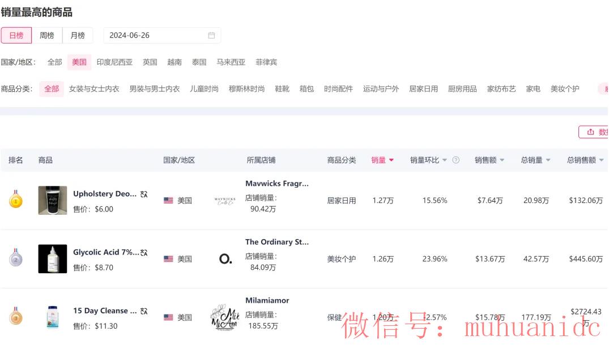Click the US flag in 15 Day Cleanse row
Viewport: 609px width, 348px height.
click(168, 317)
